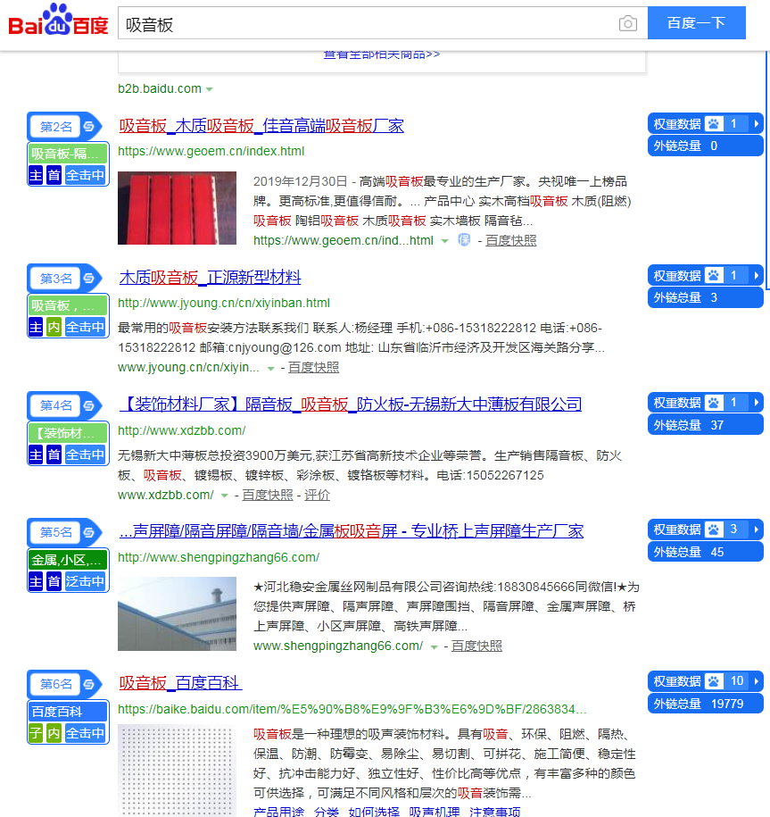770x817 pixels.
Task: Open image search via camera icon
Action: 628,23
